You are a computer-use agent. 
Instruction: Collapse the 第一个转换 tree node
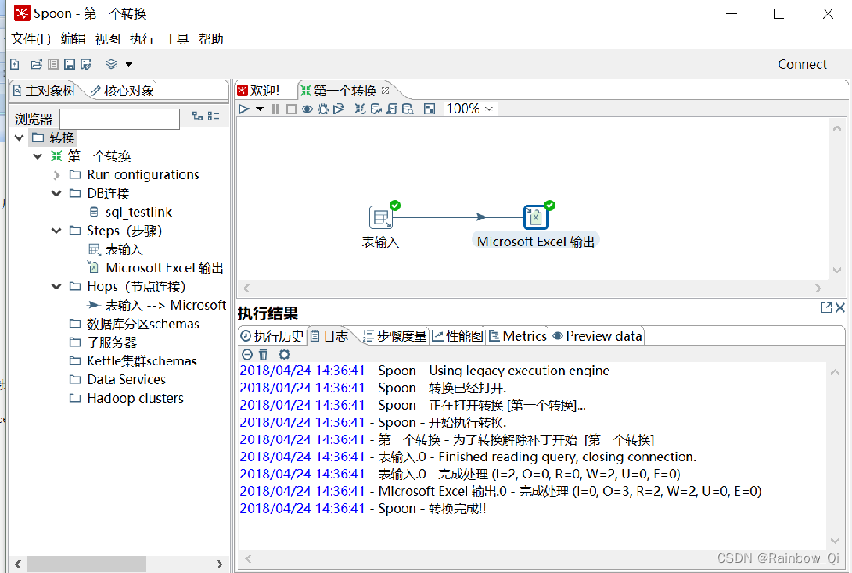pyautogui.click(x=38, y=156)
